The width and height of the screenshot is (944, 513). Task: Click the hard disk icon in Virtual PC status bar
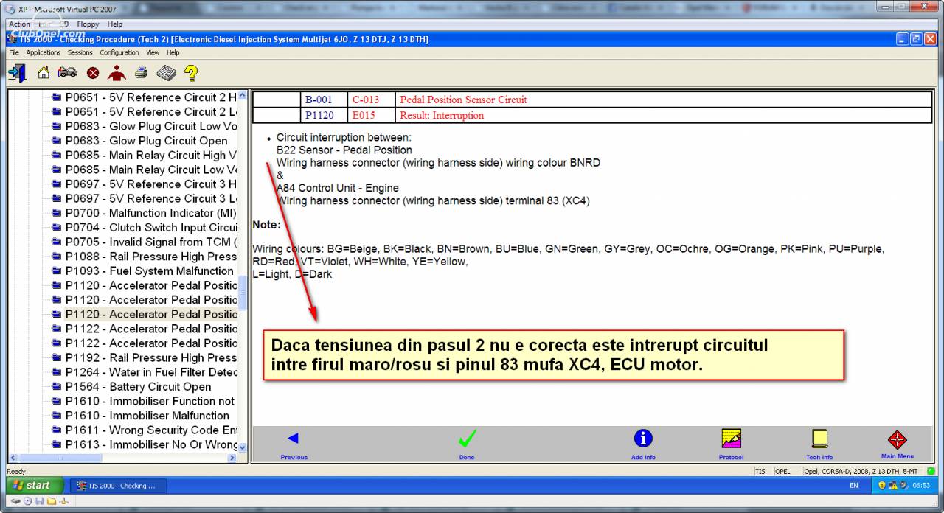tap(15, 501)
